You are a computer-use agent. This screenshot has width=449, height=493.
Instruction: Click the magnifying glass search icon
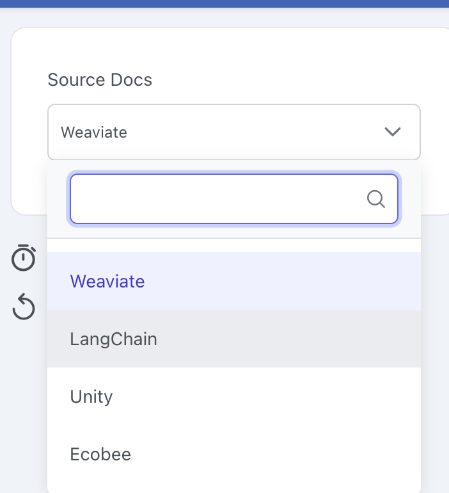(376, 199)
